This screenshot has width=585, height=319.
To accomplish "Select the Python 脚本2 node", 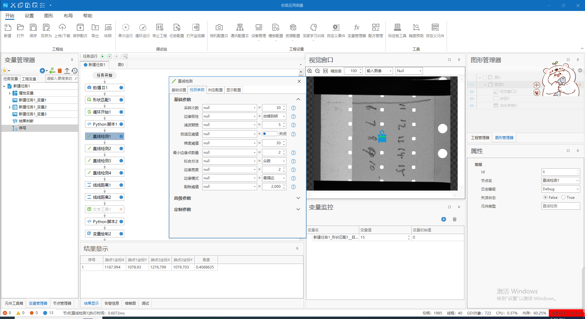I will click(x=105, y=222).
